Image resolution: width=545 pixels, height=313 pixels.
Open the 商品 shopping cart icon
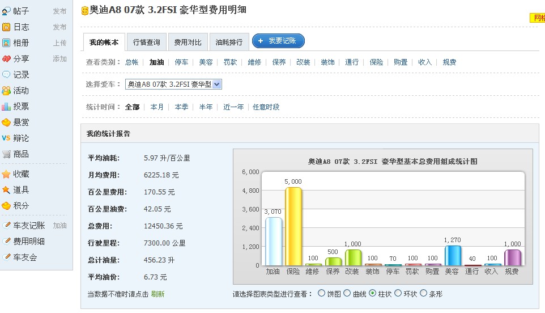coord(6,154)
